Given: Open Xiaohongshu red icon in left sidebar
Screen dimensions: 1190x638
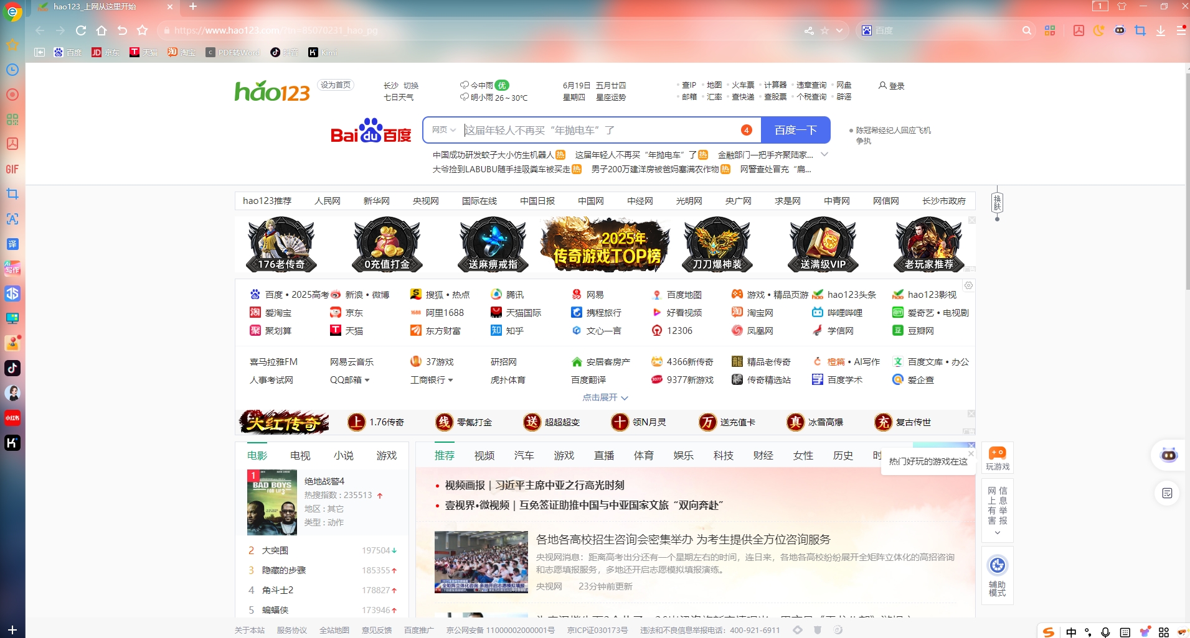Looking at the screenshot, I should point(12,418).
